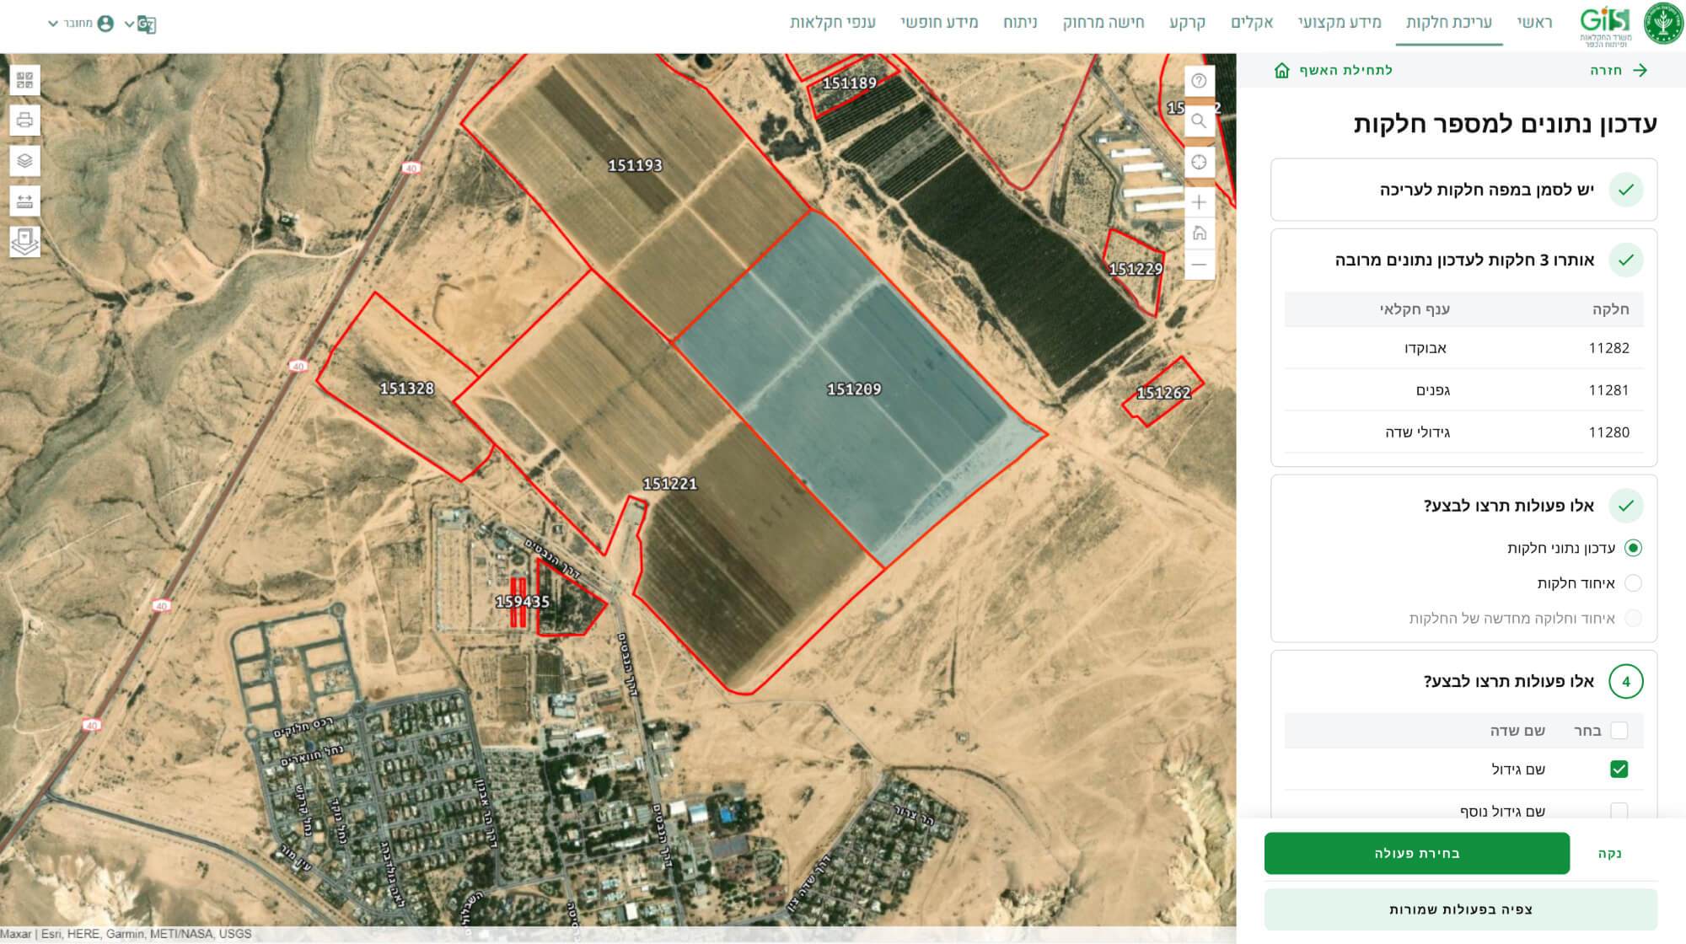Click parcel 151209 on the map
Image resolution: width=1686 pixels, height=944 pixels.
click(854, 389)
